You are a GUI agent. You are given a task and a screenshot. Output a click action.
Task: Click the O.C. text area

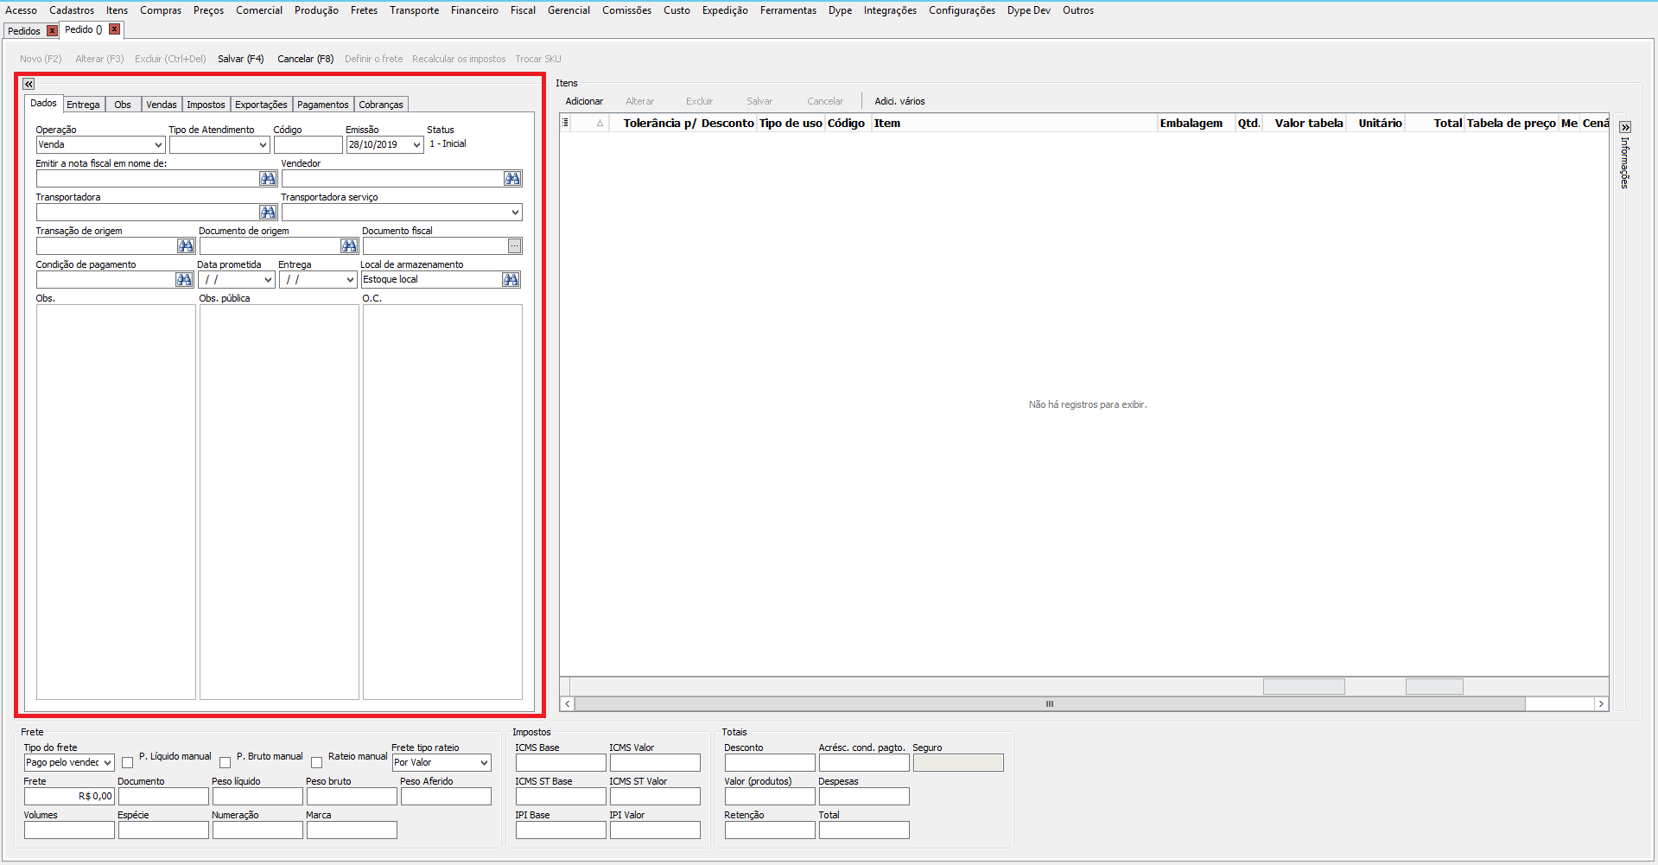tap(442, 502)
